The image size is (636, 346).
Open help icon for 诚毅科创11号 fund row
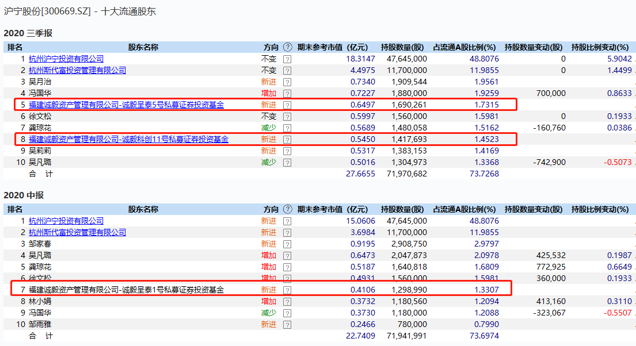287,140
